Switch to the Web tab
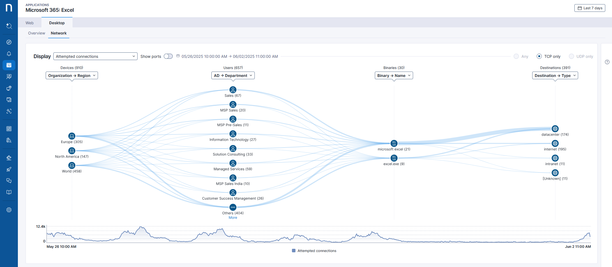The width and height of the screenshot is (612, 267). [30, 23]
